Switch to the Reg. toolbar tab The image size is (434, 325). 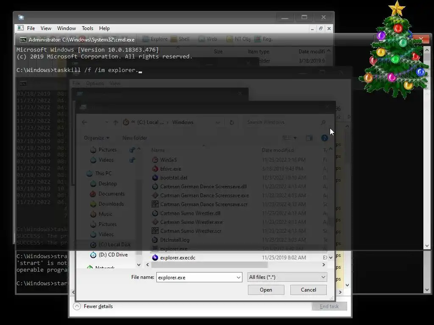point(263,39)
